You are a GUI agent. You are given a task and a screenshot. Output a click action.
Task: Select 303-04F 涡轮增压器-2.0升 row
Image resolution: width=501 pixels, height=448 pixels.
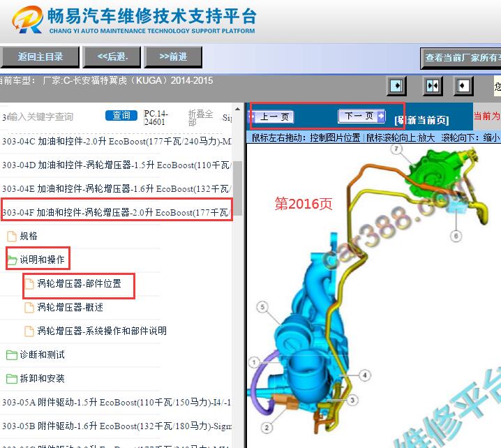[116, 212]
